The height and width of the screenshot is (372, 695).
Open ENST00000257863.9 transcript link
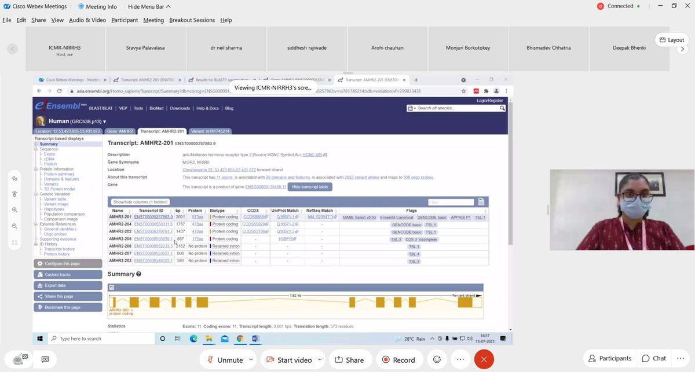pos(153,217)
